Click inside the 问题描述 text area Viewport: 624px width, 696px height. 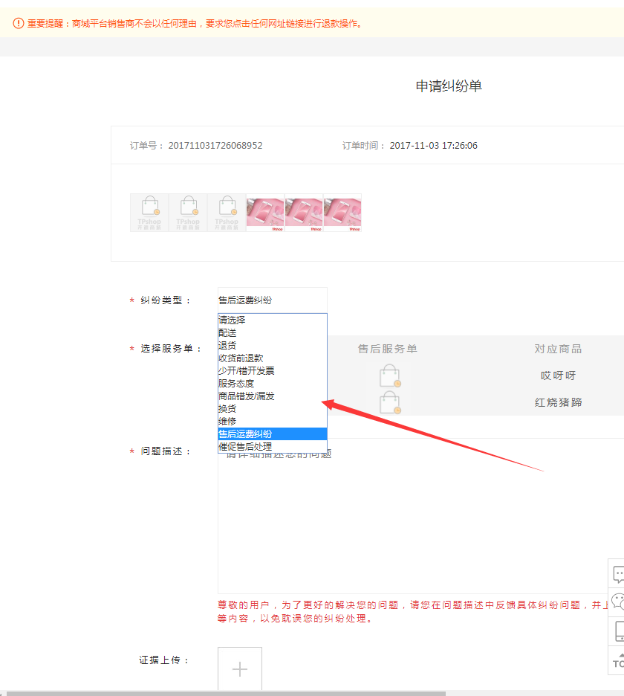coord(416,521)
